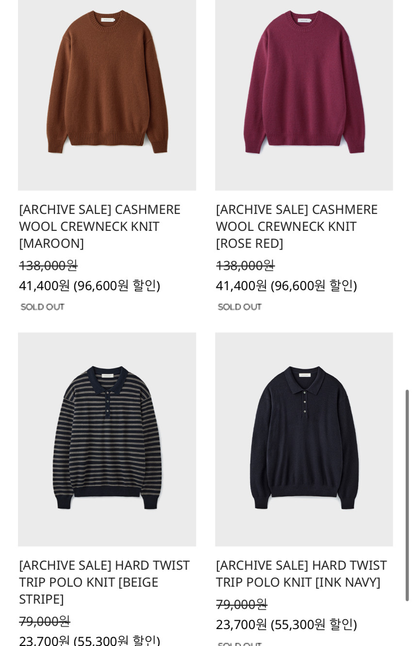Image resolution: width=412 pixels, height=646 pixels.
Task: Click SOLD OUT badge under maroon knit
Action: pyautogui.click(x=43, y=307)
